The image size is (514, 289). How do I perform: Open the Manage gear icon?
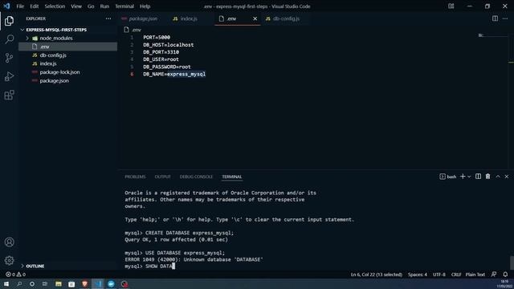[x=9, y=260]
